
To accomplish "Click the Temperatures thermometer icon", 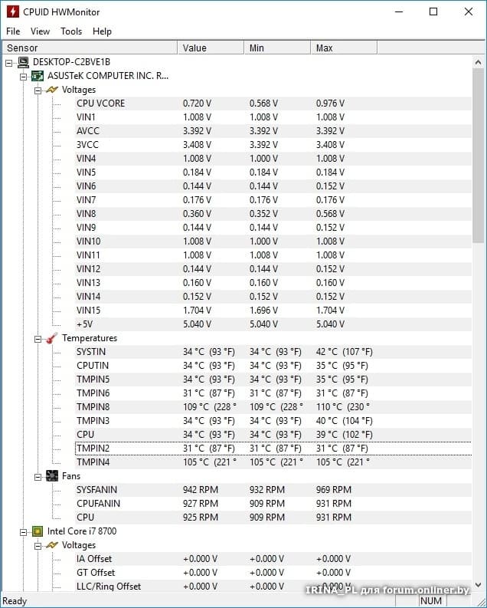I will coord(52,338).
